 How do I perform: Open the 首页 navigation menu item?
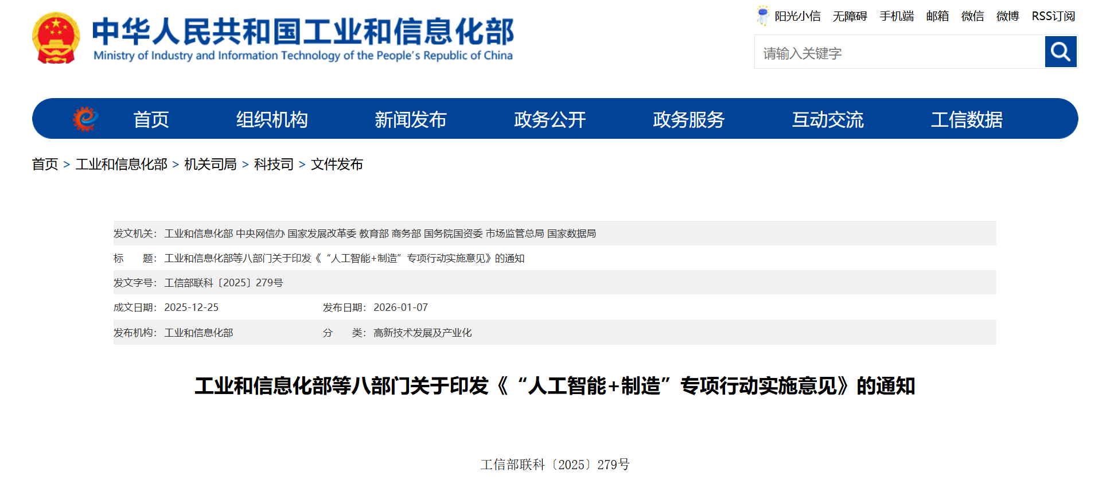[151, 119]
